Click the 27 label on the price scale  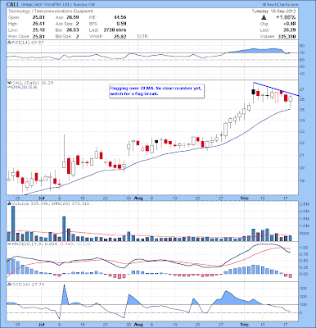click(x=302, y=89)
